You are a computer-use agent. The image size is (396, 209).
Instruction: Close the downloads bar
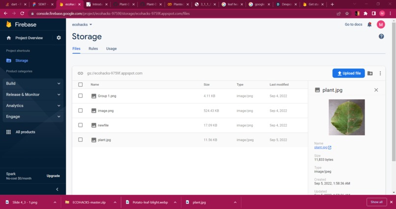391,202
